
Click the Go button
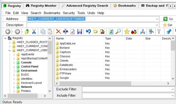(x=168, y=19)
